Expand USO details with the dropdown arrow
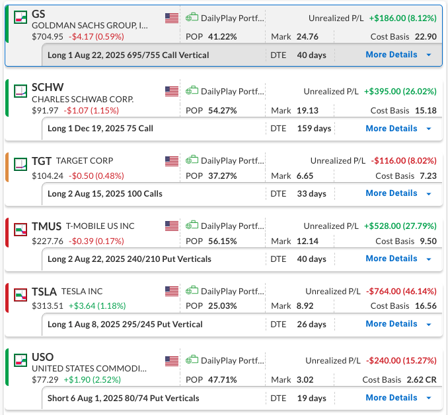The width and height of the screenshot is (448, 415). pos(429,398)
